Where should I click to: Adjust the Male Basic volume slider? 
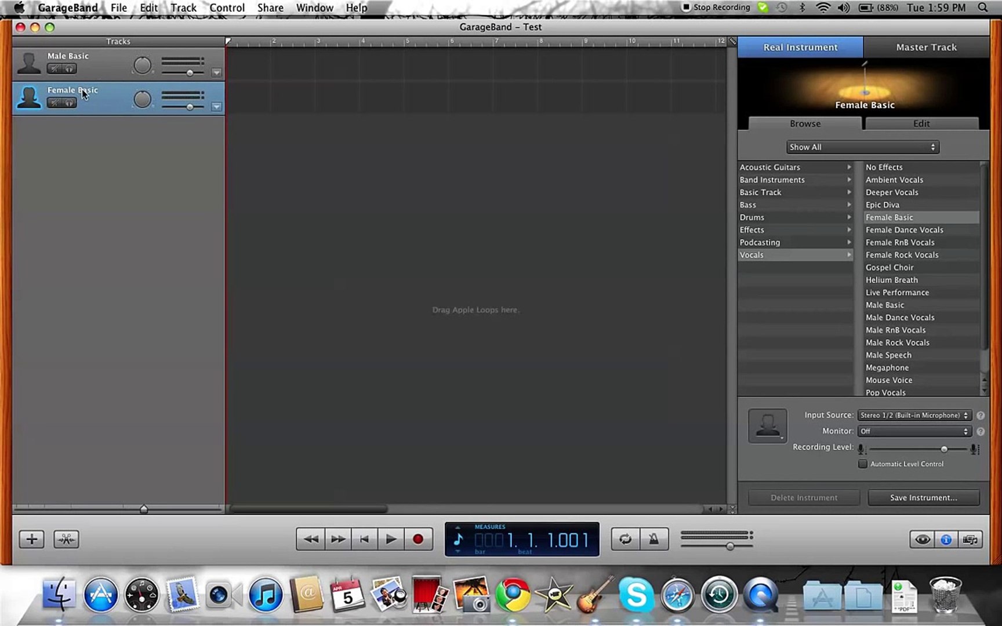click(x=190, y=73)
